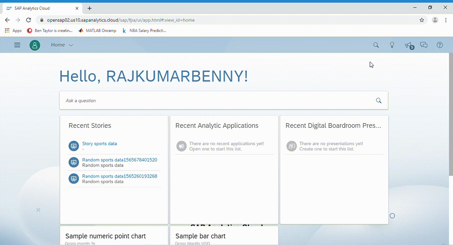Click the Ask a question input field
The image size is (453, 245).
[198, 100]
